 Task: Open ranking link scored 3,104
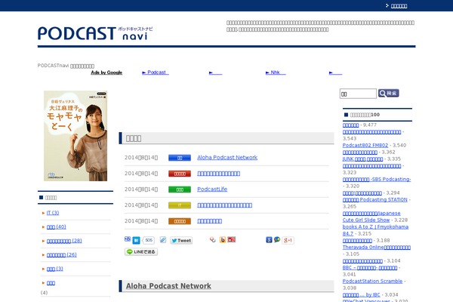[362, 261]
